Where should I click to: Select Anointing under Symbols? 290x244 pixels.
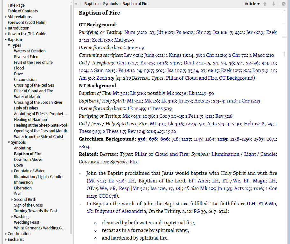pos(22,148)
